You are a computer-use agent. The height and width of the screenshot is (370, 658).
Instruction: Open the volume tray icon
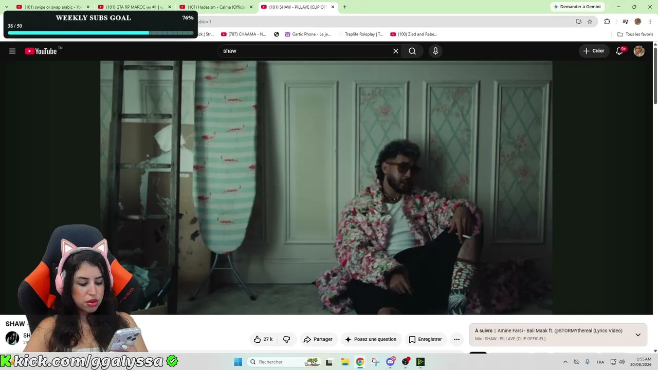pyautogui.click(x=622, y=362)
